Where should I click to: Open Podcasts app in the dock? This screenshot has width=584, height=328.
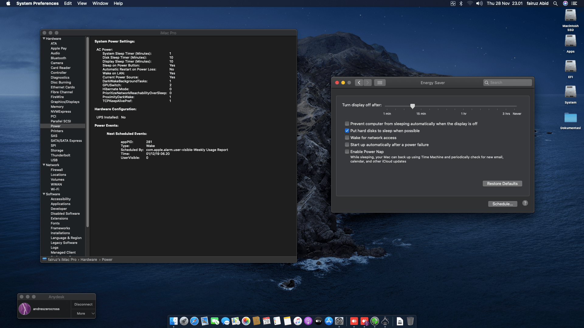point(308,321)
